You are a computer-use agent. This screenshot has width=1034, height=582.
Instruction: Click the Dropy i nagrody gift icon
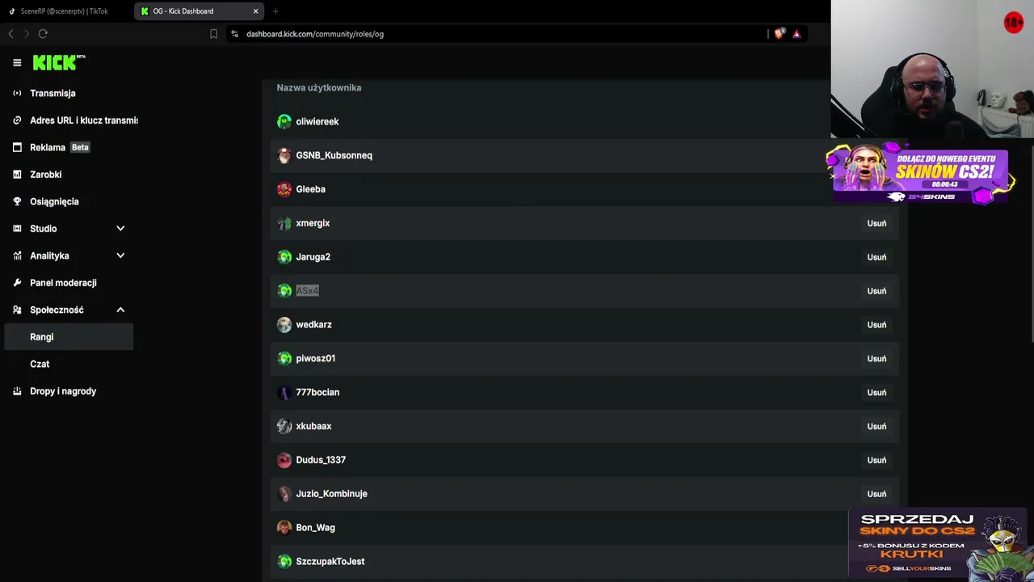tap(17, 391)
